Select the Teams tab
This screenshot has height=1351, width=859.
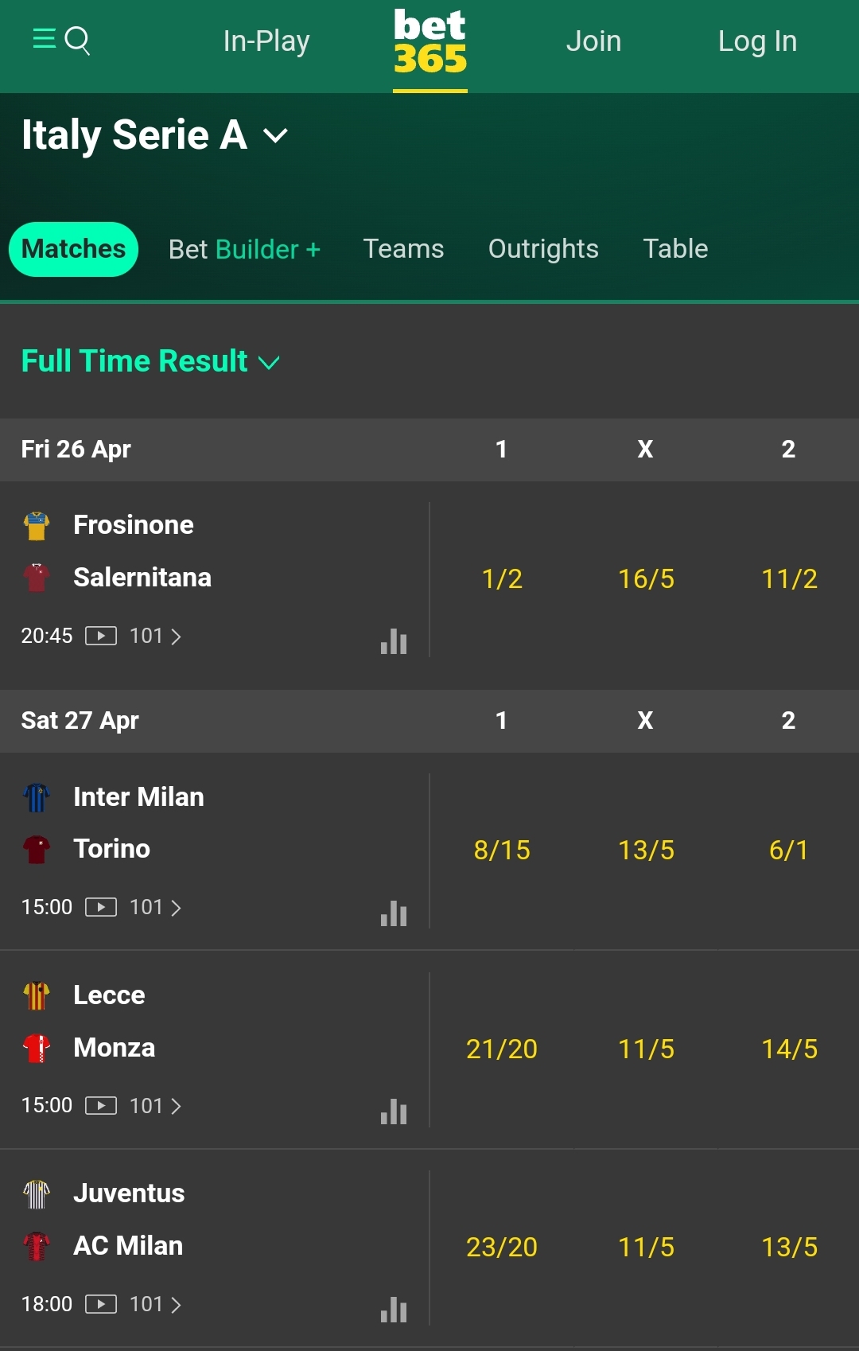(403, 249)
